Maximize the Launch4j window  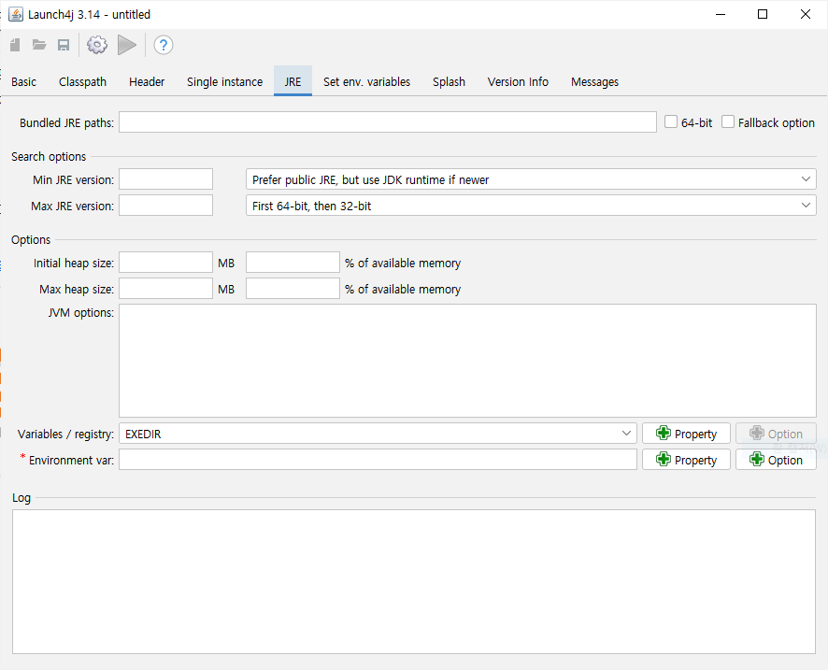(x=763, y=14)
